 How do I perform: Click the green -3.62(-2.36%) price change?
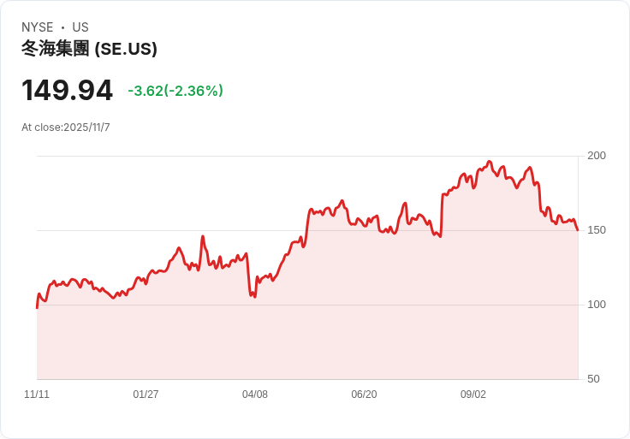point(175,91)
